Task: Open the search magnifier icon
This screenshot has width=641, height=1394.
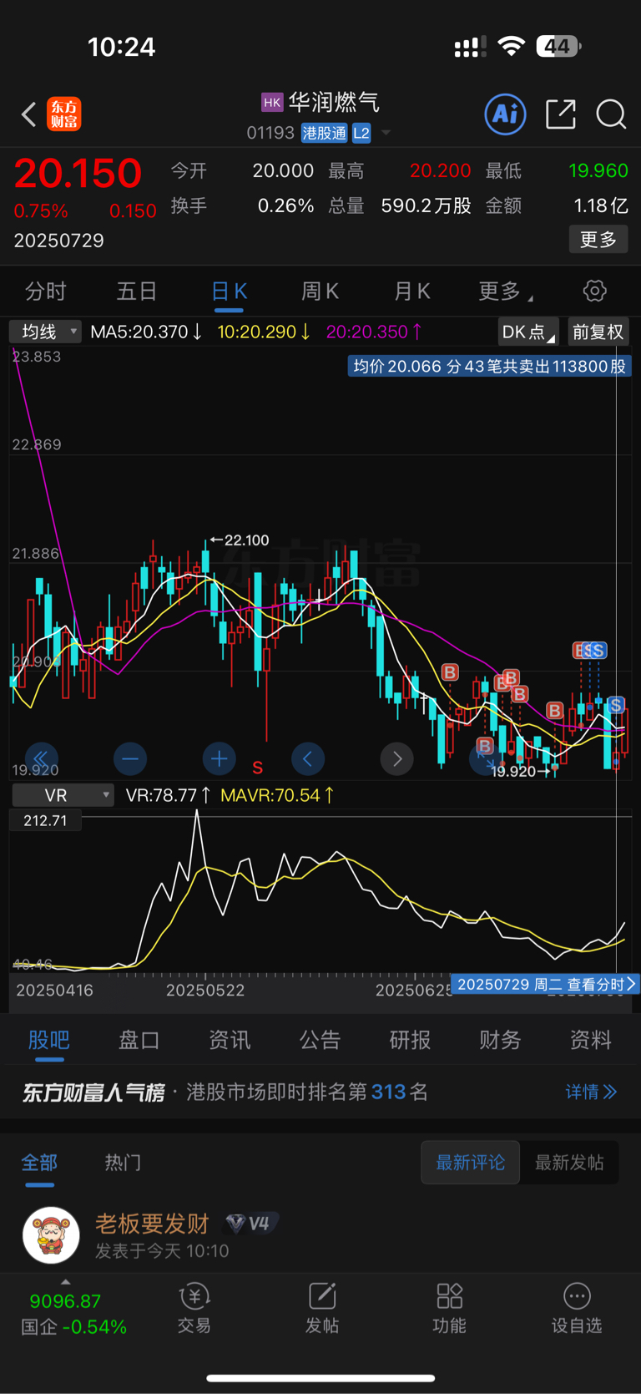Action: point(611,114)
